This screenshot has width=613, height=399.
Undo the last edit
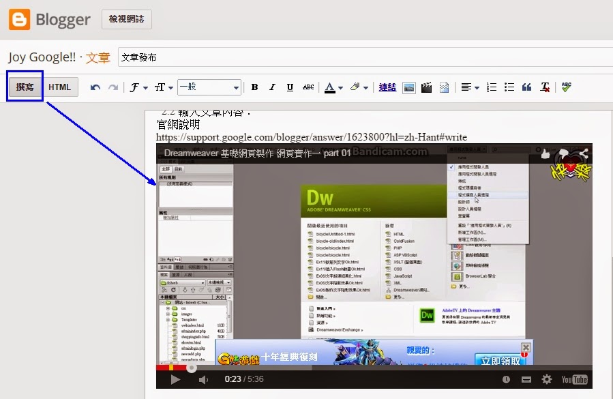(x=95, y=87)
